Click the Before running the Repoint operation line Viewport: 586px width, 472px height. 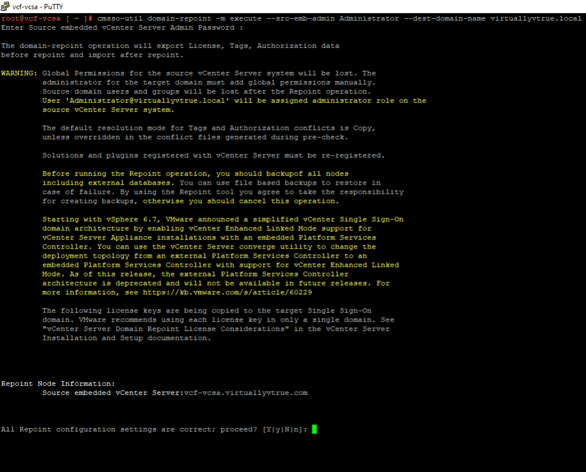(195, 174)
